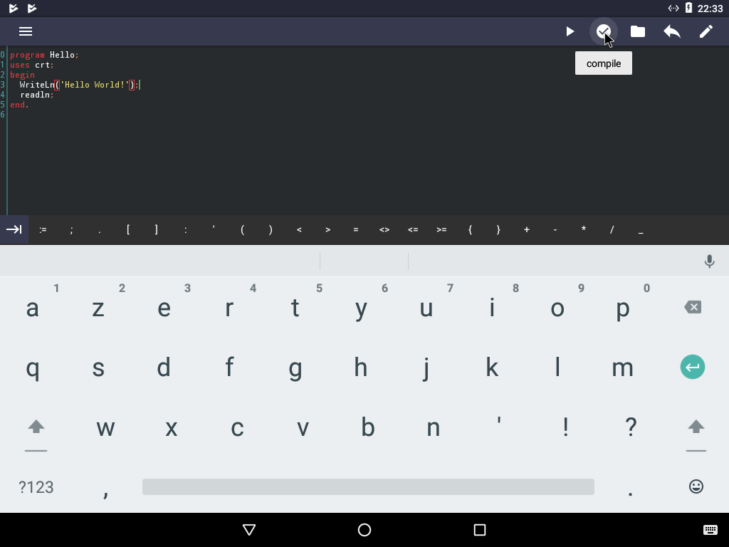Screen dimensions: 729x547
Task: Tap the pencil edit icon
Action: pos(706,31)
